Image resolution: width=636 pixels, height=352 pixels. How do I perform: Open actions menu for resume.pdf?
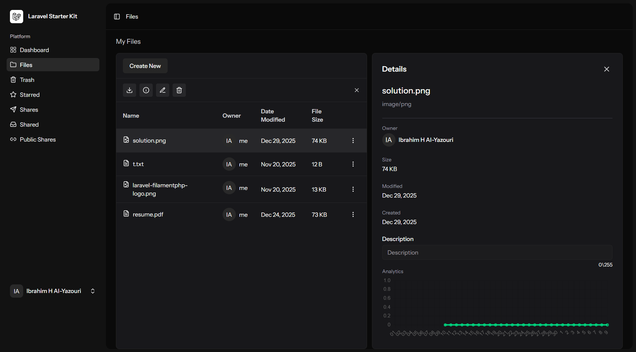[x=353, y=214]
